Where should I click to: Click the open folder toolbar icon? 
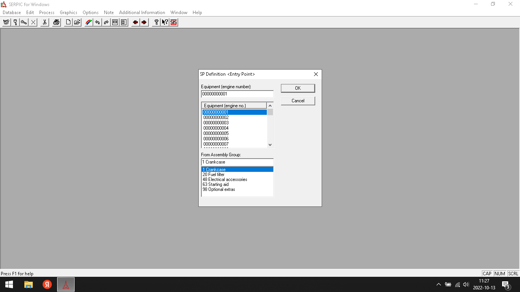[77, 22]
